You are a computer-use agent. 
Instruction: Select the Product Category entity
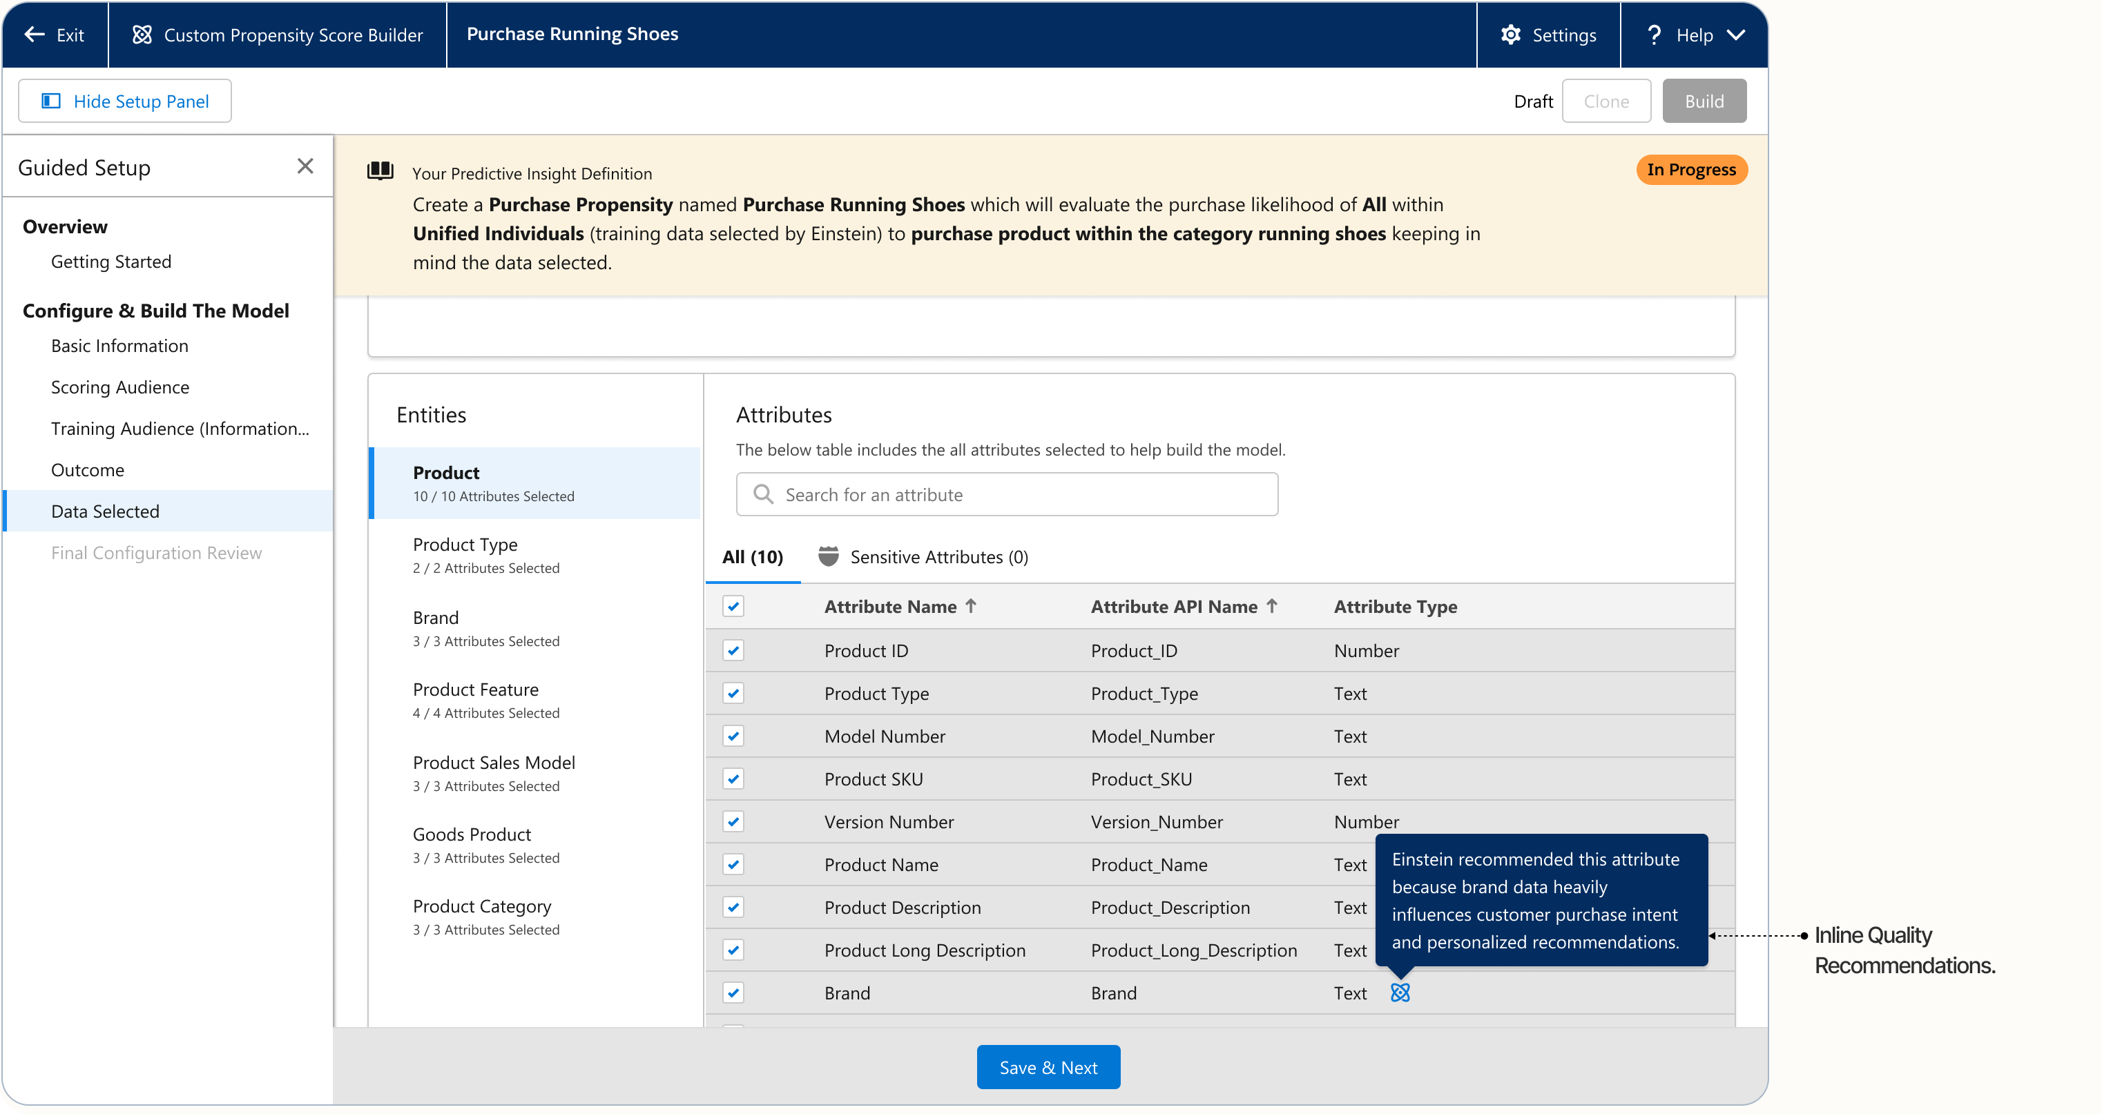(535, 917)
